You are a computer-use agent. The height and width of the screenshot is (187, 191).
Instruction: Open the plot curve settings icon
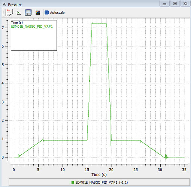tap(19, 13)
